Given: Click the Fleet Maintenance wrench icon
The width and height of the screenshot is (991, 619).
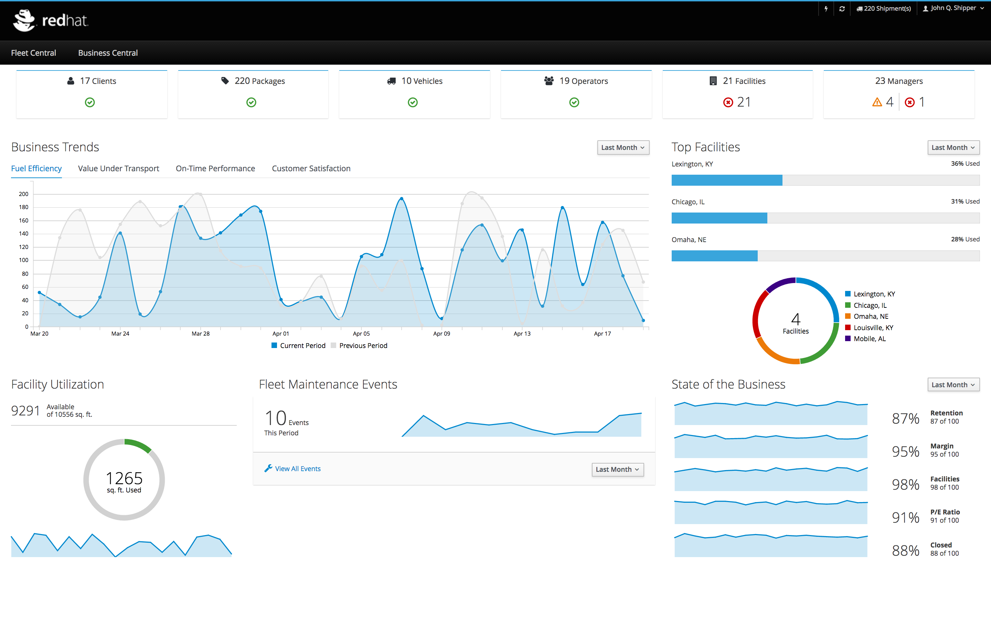Looking at the screenshot, I should click(268, 468).
